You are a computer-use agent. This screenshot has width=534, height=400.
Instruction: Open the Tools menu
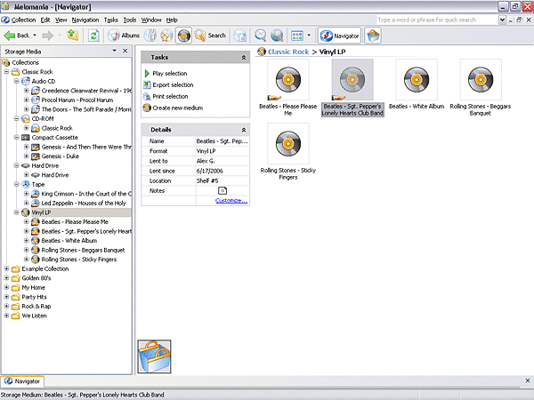(129, 20)
